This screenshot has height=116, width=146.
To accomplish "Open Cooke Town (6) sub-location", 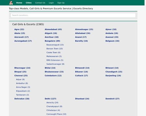I will 54,53.
